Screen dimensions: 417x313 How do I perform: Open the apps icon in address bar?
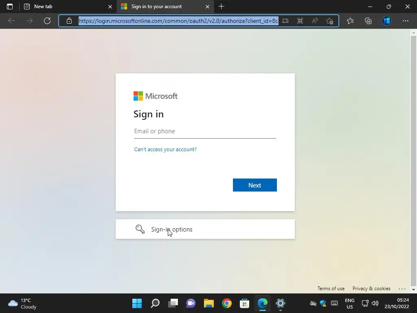[300, 21]
